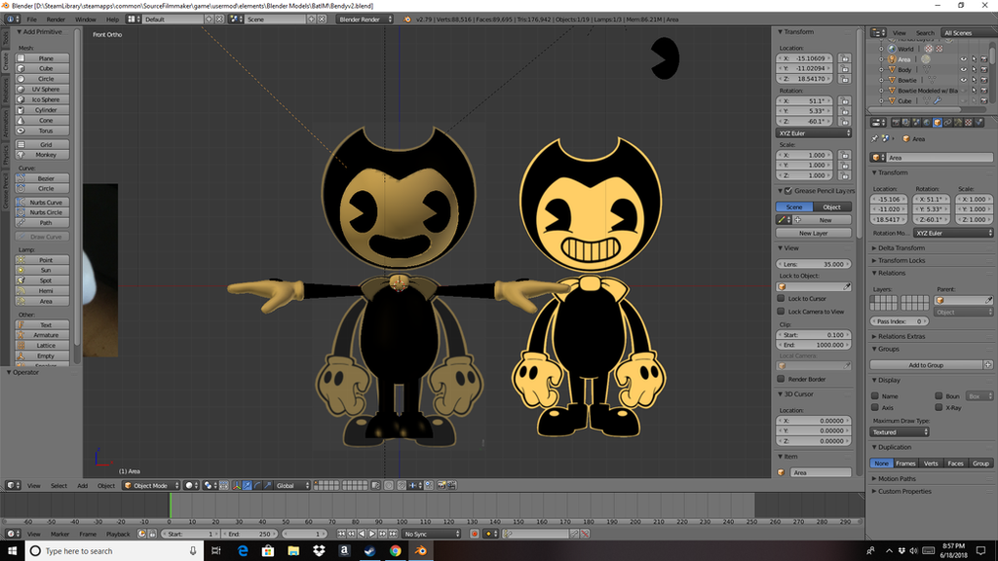Adjust the Pass Index field
Screen dimensions: 998x561
click(899, 321)
